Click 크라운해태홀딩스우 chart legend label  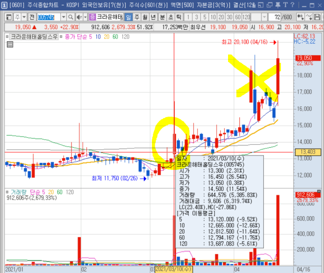34,37
